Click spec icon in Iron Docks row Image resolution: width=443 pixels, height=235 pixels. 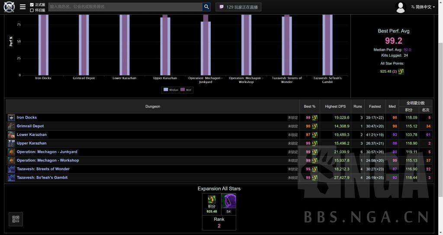(x=315, y=118)
